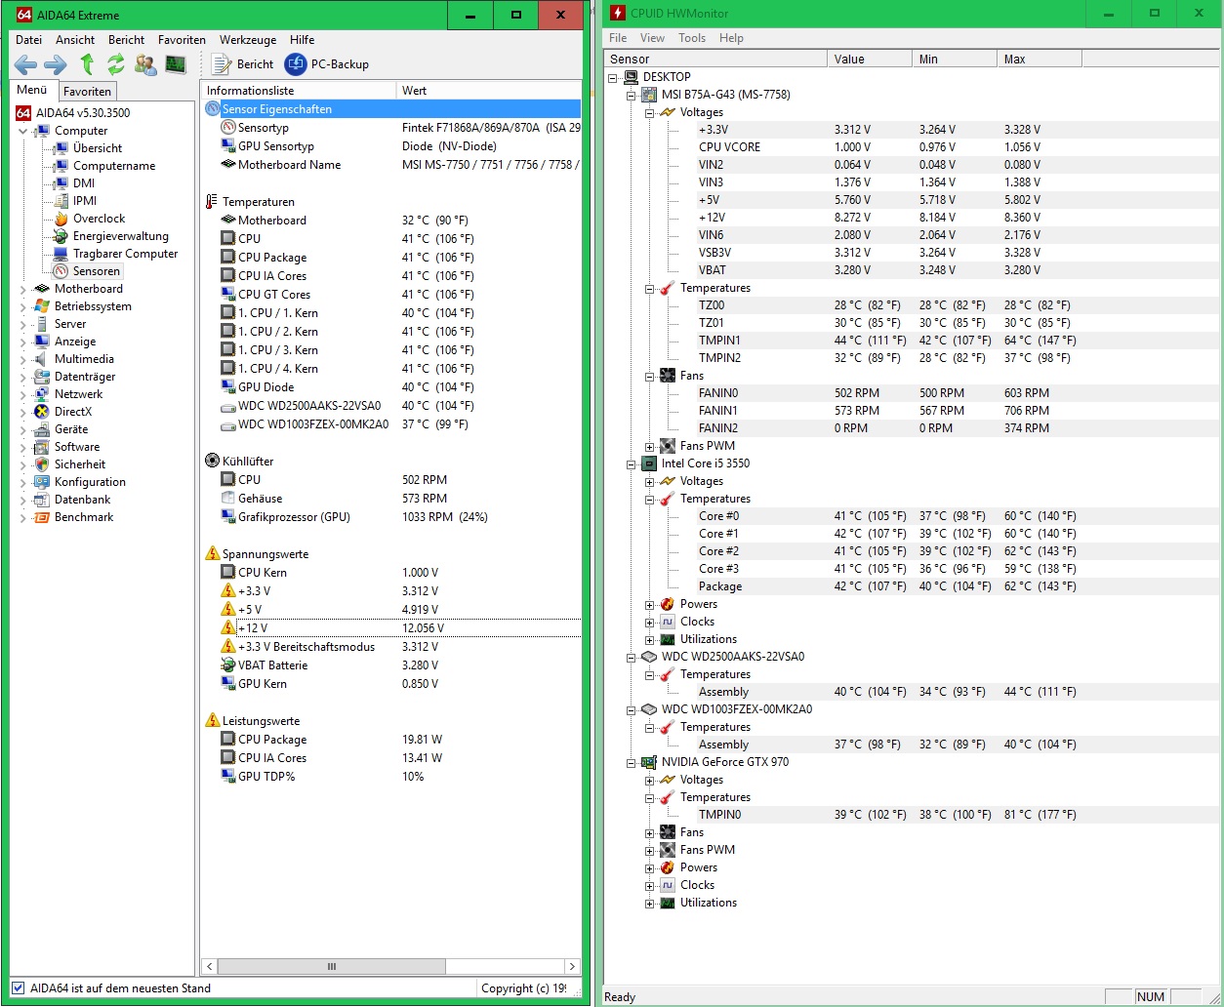Click AIDA64 horizontal scrollbar thumb

point(332,966)
